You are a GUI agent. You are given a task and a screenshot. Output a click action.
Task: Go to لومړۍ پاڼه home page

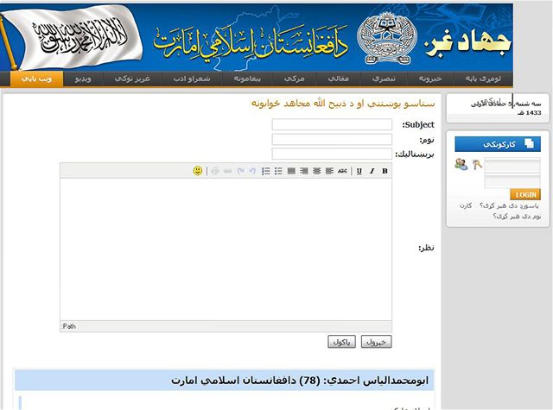click(x=483, y=79)
